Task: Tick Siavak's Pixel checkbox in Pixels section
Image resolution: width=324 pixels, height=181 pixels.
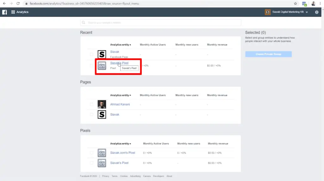Action: tap(91, 163)
